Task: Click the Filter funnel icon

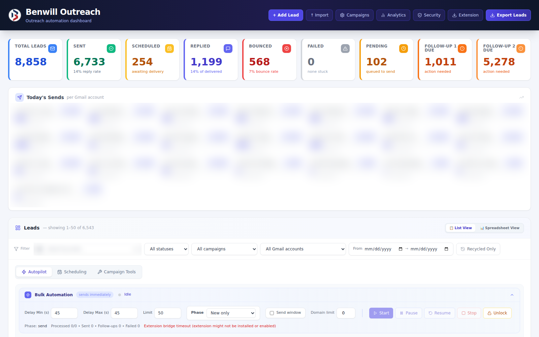Action: pos(16,249)
